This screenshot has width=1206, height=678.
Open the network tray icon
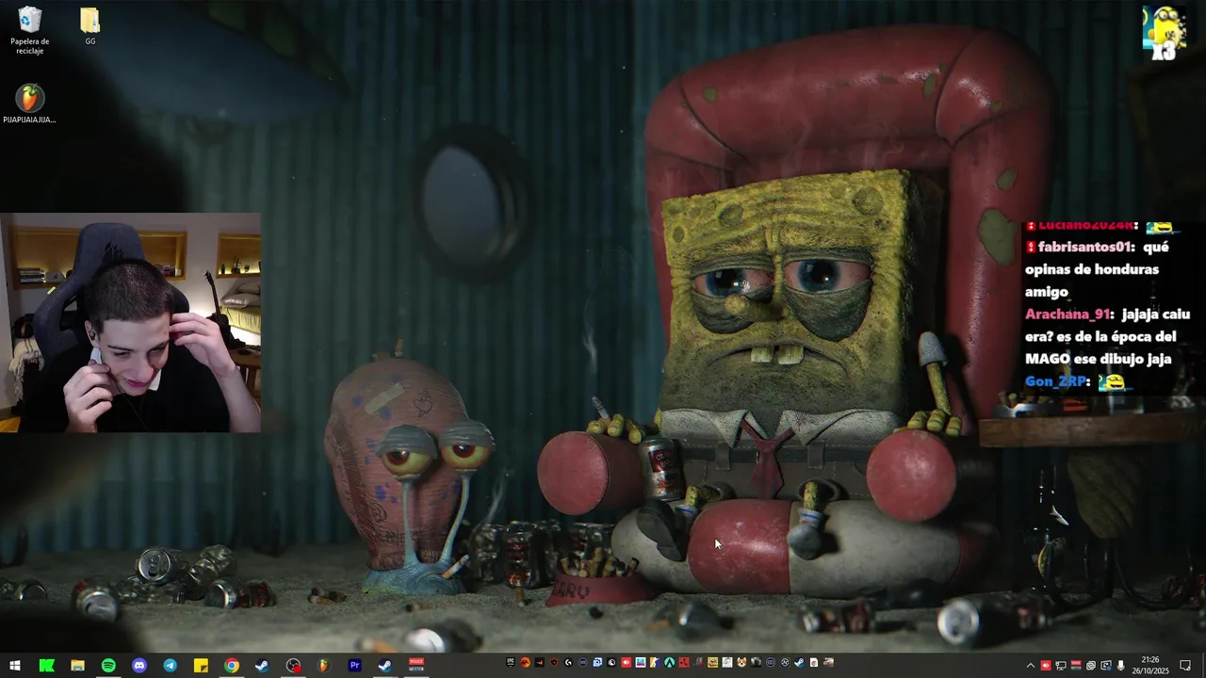click(1061, 666)
